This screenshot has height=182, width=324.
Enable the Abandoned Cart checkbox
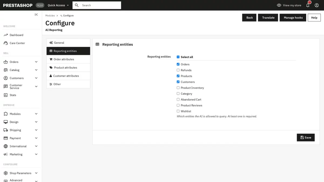point(178,99)
